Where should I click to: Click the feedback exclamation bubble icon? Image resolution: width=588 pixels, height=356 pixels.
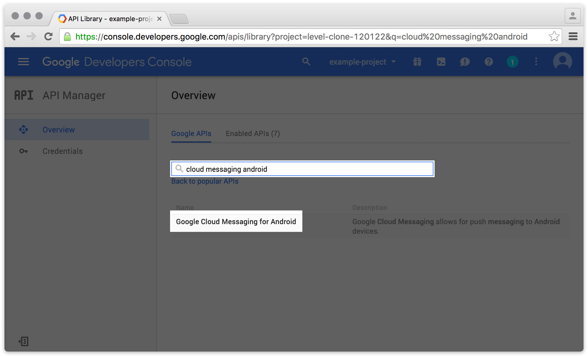[465, 62]
